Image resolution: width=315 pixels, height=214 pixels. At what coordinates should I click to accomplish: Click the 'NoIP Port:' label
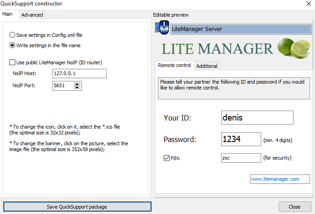tap(24, 85)
